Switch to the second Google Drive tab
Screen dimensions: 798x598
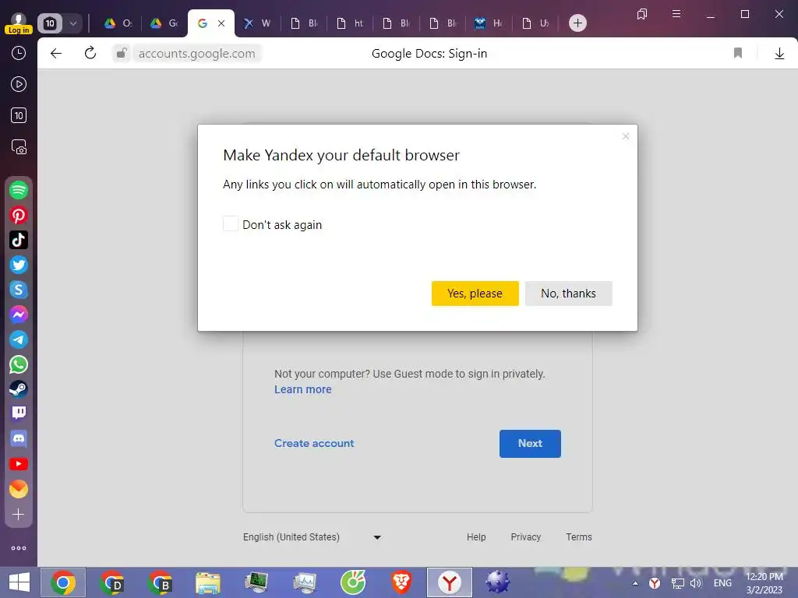pos(164,23)
